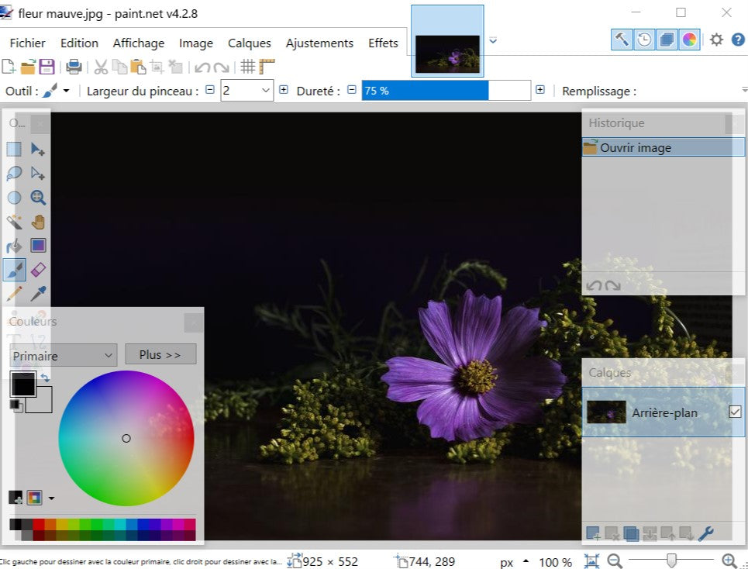Screen dimensions: 748x569
Task: Uncheck the Arrière-plan layer visibility checkbox
Action: [x=735, y=412]
